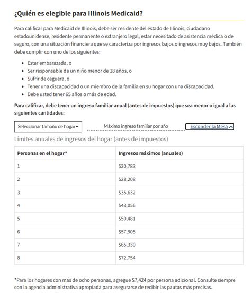Click the Máximo ingreso familiar por año field

click(x=136, y=126)
